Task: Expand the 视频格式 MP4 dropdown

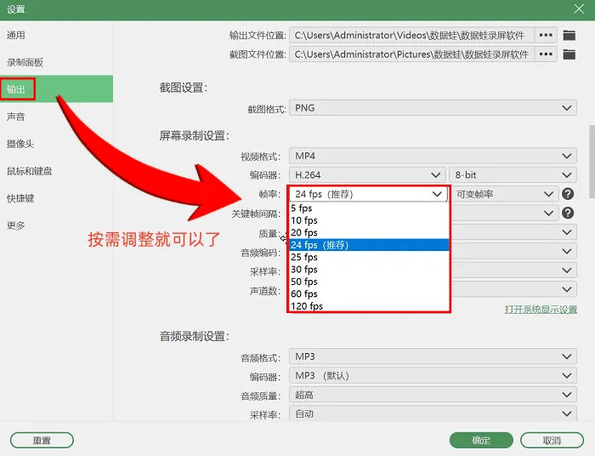Action: [433, 156]
